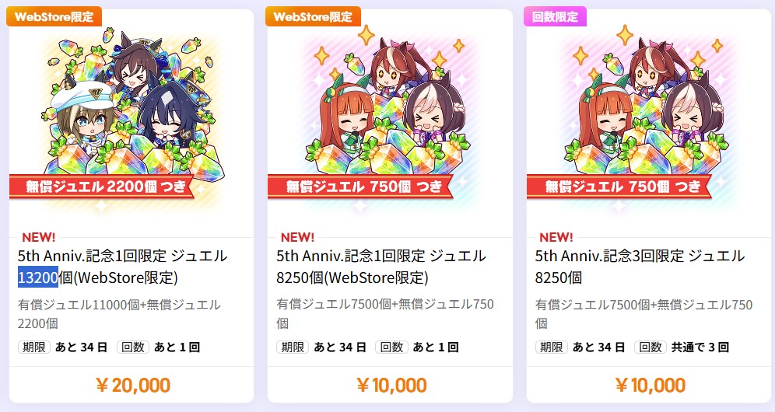The height and width of the screenshot is (412, 775).
Task: Open the title 5th Anniv.記念1回限定 ジュエル 8250個(WebStore限定)
Action: coord(381,267)
